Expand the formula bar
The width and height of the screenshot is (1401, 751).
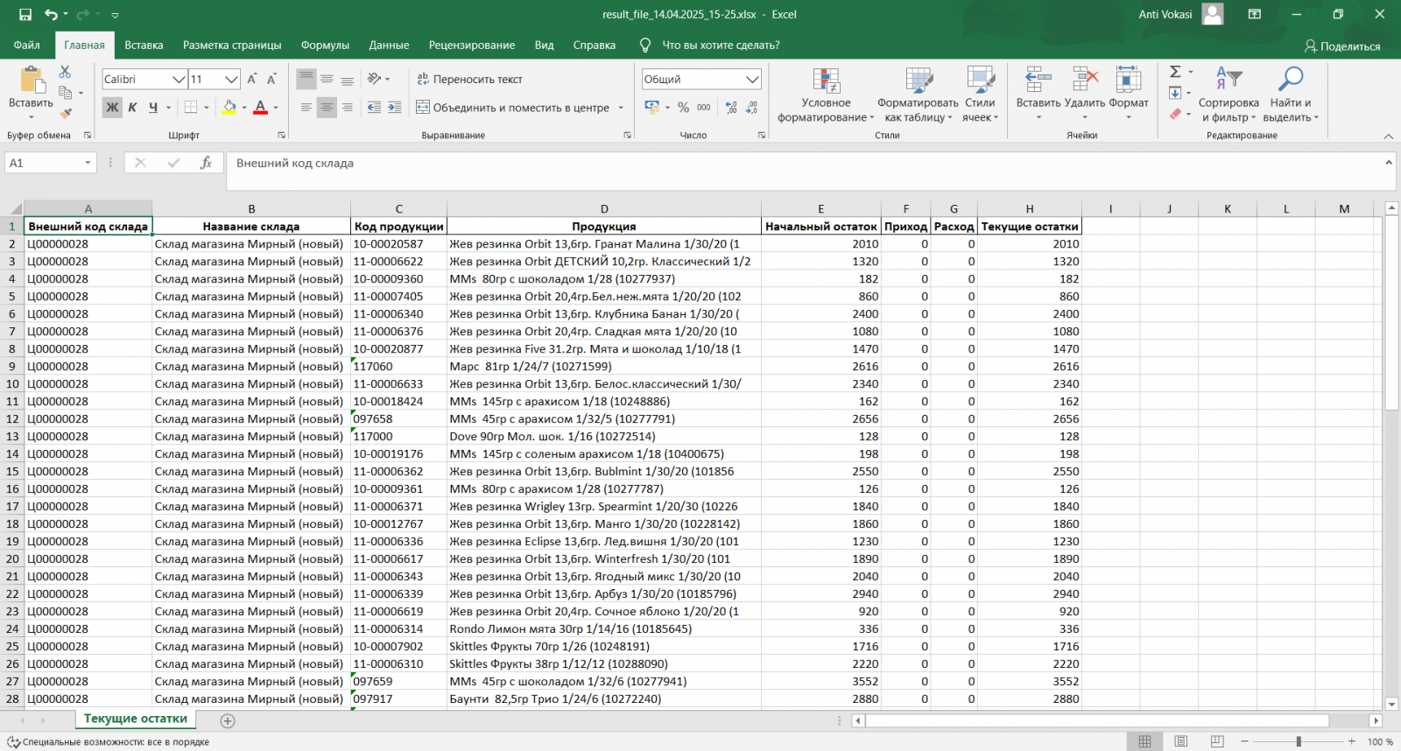1389,163
